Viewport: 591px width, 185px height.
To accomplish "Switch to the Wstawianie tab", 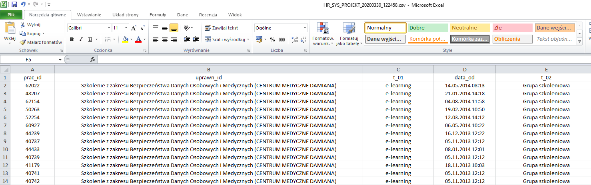I will pos(89,15).
